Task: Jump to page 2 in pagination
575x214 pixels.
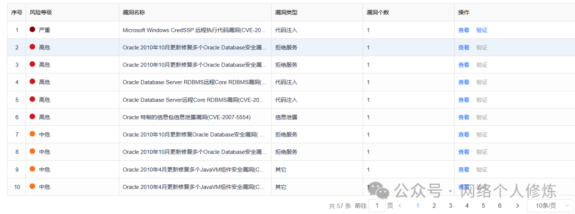Action: tap(434, 206)
